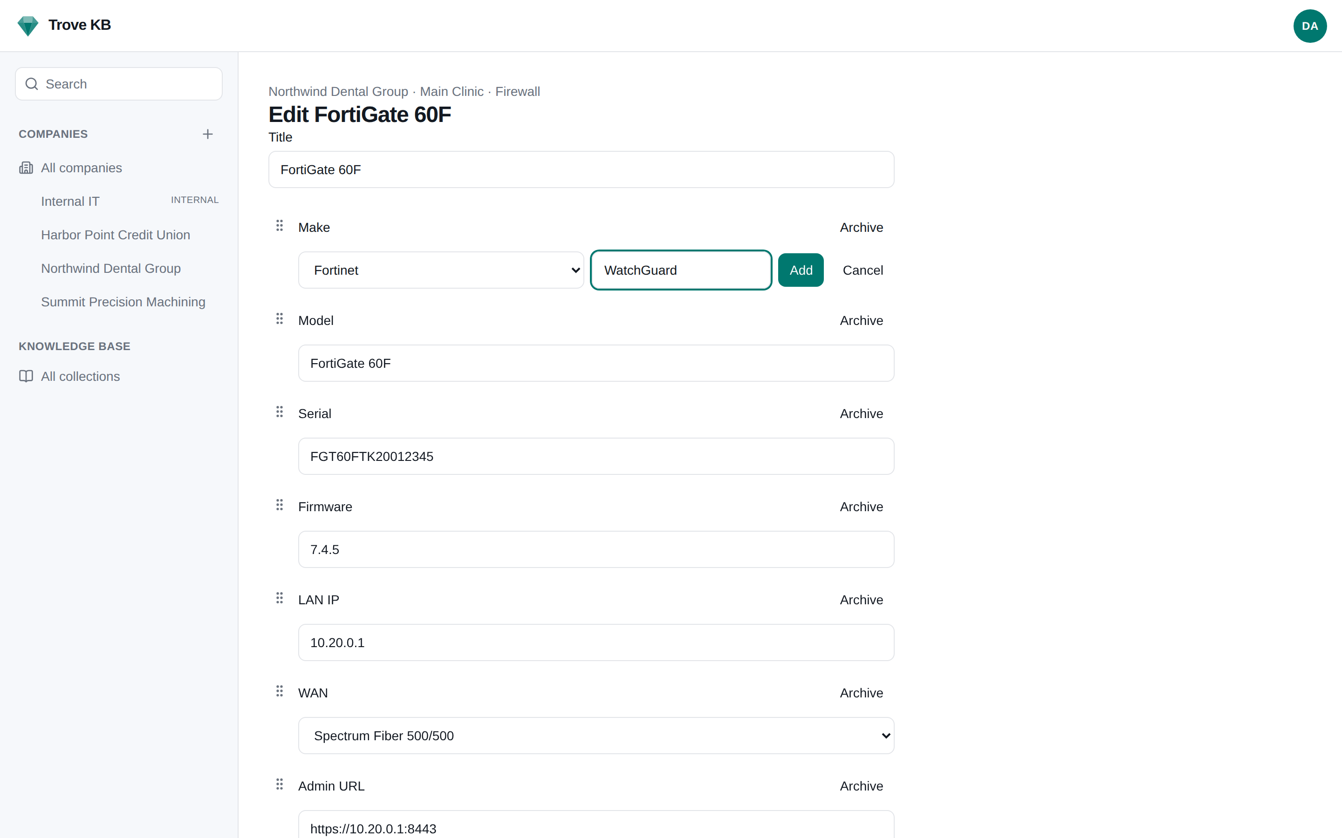
Task: Click the Trove KB title text
Action: (79, 25)
